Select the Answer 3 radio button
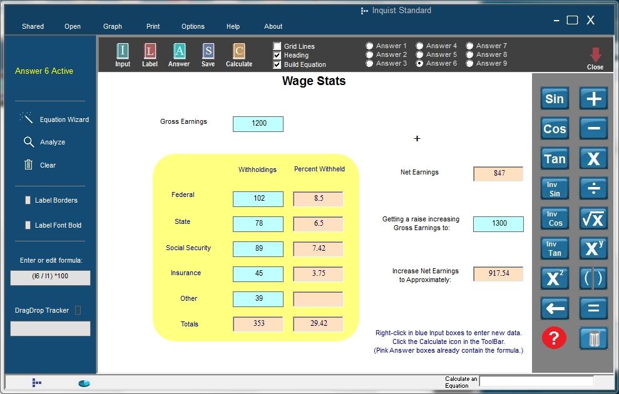Image resolution: width=619 pixels, height=394 pixels. [x=369, y=63]
